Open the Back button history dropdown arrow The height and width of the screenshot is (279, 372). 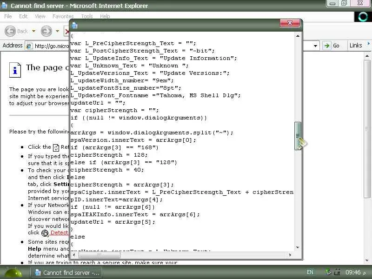coord(33,31)
